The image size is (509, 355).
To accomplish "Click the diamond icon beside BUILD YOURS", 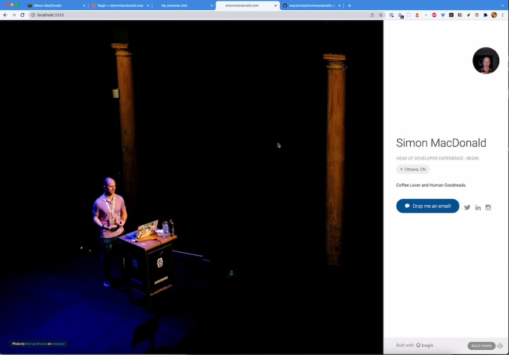I will click(500, 346).
